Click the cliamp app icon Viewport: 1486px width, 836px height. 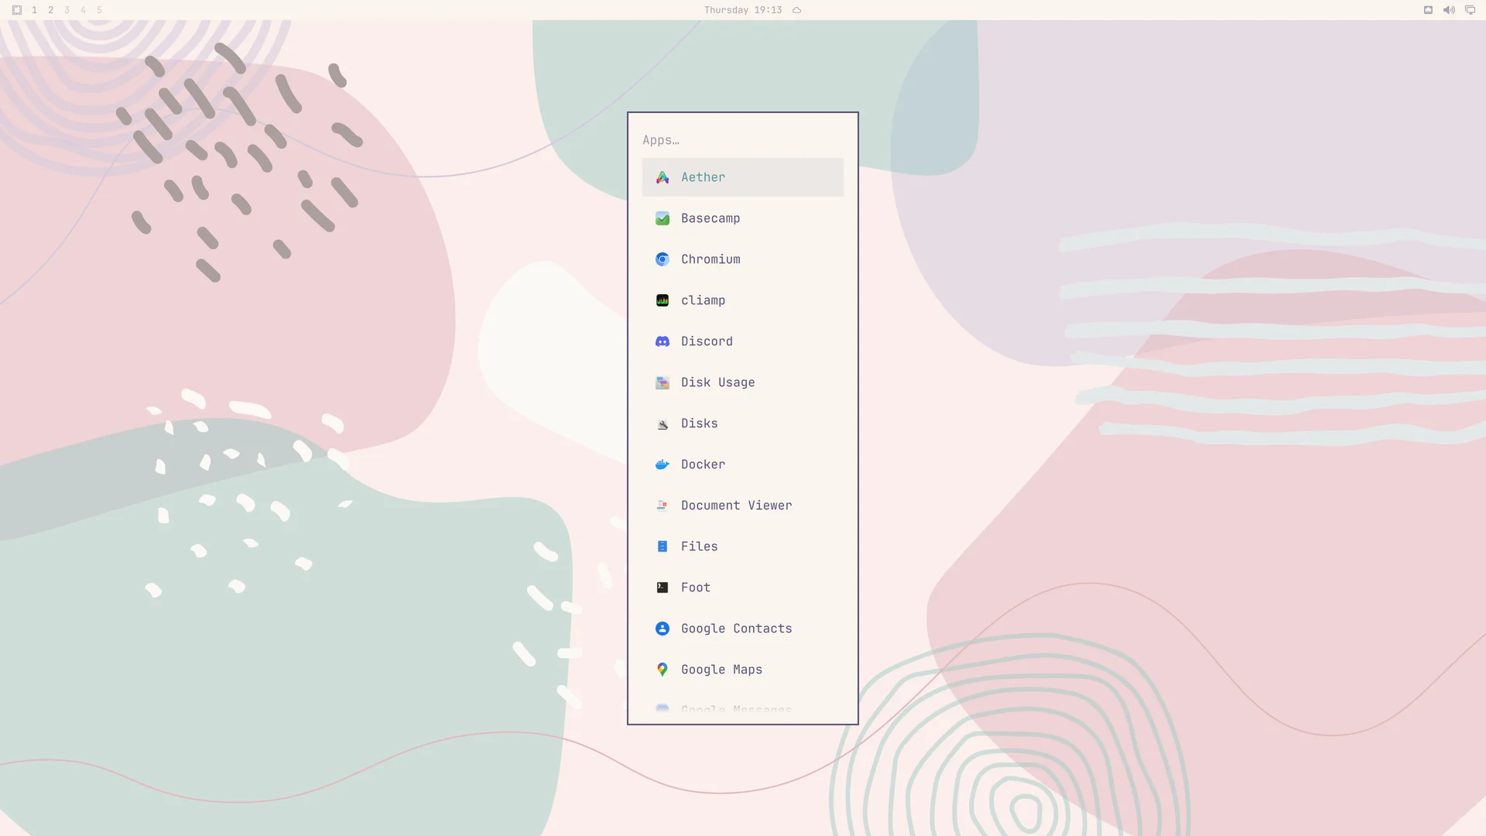[x=663, y=300]
